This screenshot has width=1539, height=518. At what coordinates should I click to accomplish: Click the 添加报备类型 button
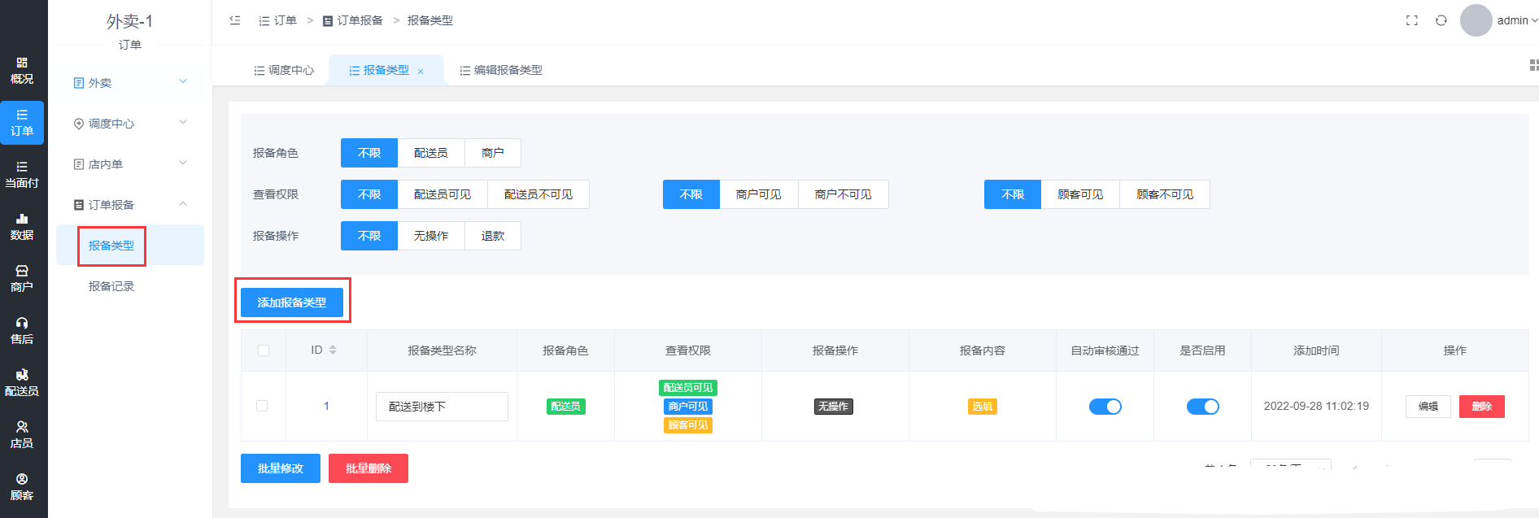(x=292, y=303)
